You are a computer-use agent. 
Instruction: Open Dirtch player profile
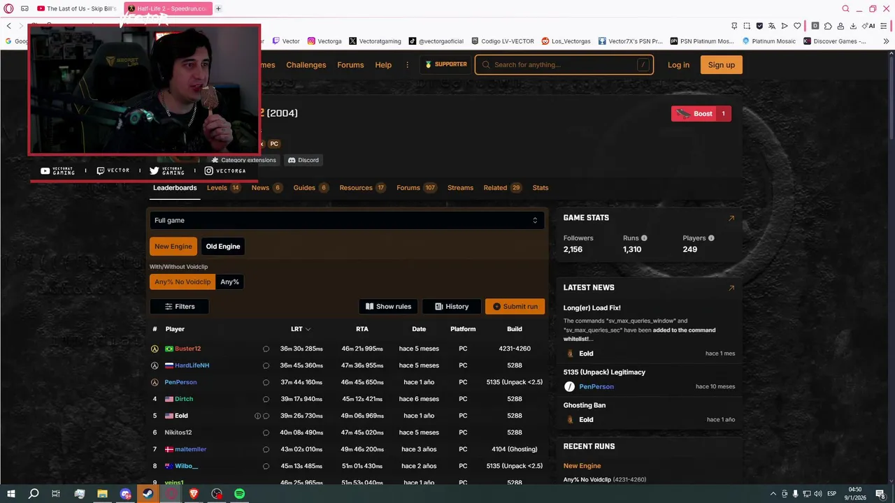pos(184,399)
